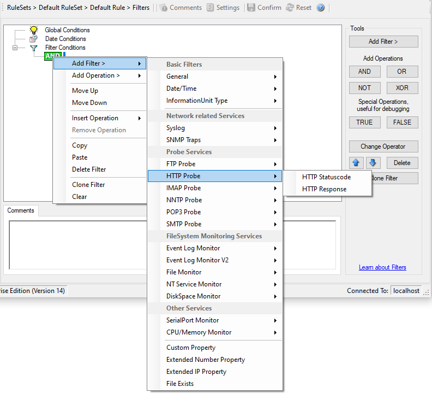Screen dimensions: 432x393
Task: Open Settings from the toolbar
Action: (x=211, y=8)
